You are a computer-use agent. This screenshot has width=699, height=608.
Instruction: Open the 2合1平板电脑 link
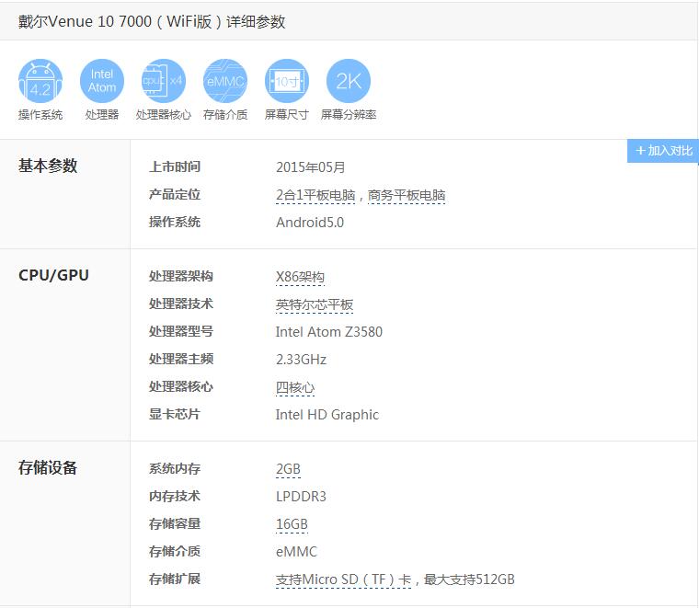point(315,195)
